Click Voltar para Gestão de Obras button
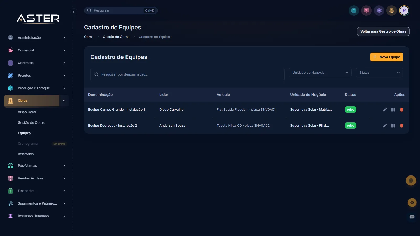Screen dimensions: 420x236 tap(383, 31)
